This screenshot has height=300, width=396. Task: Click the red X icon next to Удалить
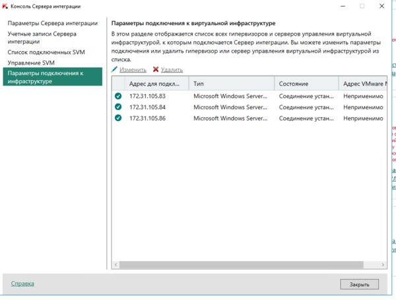156,69
